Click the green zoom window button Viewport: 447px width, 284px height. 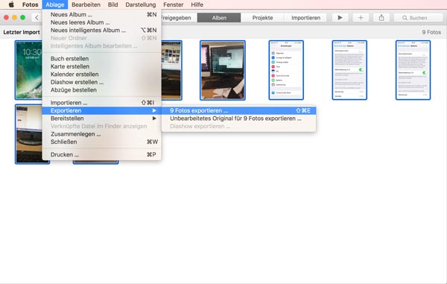coord(22,18)
